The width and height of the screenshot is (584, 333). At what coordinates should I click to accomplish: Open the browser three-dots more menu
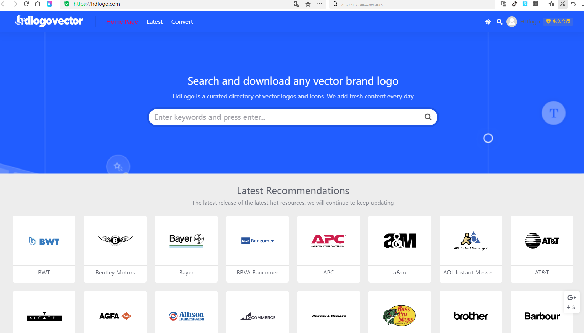319,4
